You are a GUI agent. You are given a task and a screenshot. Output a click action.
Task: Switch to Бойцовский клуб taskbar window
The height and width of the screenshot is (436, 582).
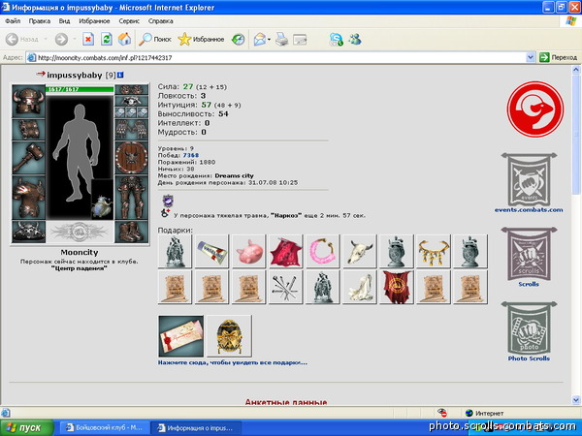pos(104,428)
